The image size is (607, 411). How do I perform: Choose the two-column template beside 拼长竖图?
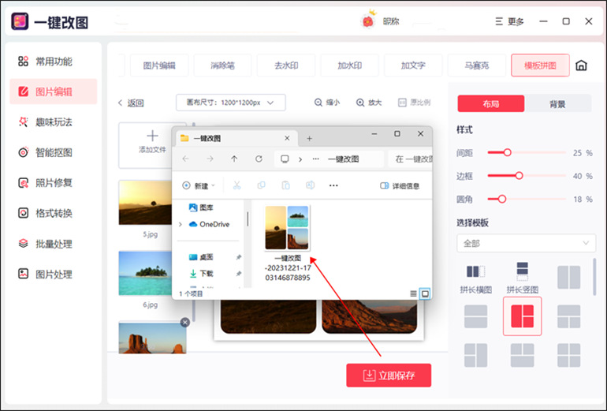point(568,278)
